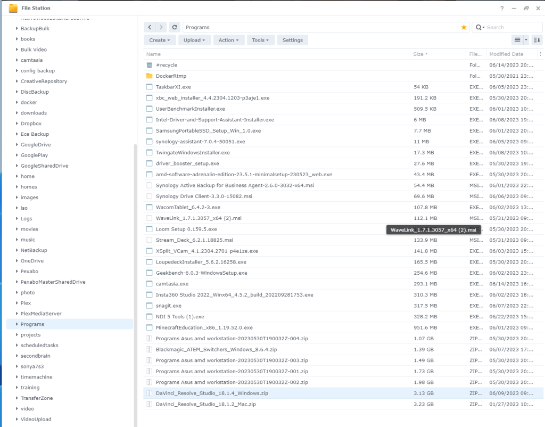Go back with the left arrow button
The height and width of the screenshot is (427, 545).
pos(150,27)
